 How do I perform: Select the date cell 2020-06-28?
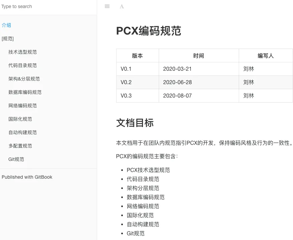click(199, 82)
